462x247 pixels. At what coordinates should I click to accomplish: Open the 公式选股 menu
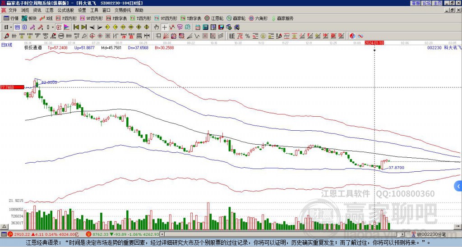(65, 10)
